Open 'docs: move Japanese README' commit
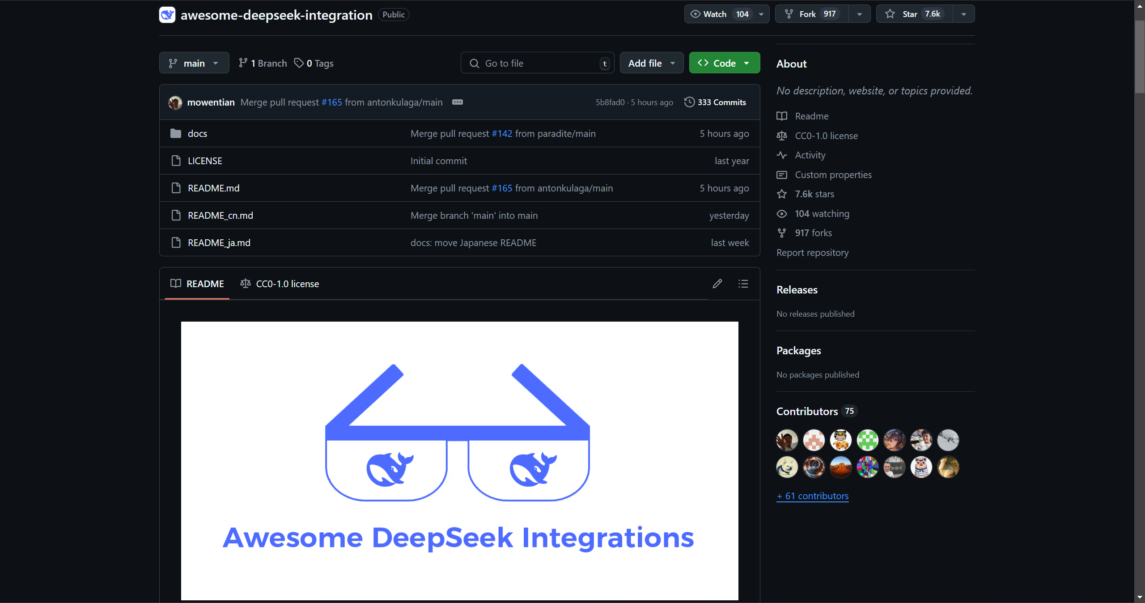 point(473,243)
